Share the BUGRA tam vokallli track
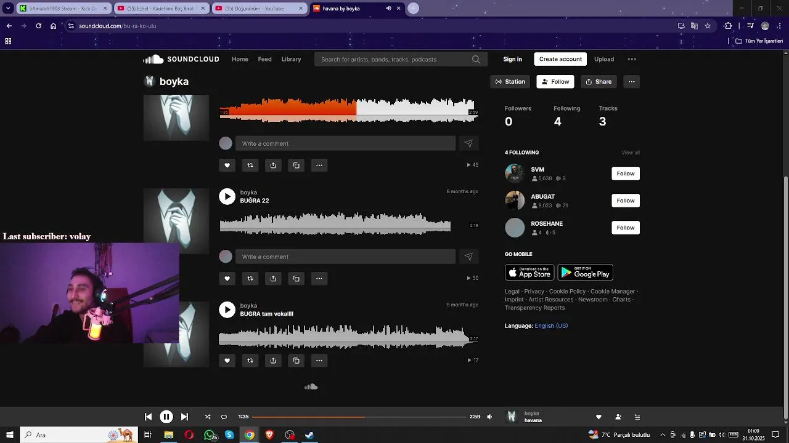 pyautogui.click(x=273, y=361)
